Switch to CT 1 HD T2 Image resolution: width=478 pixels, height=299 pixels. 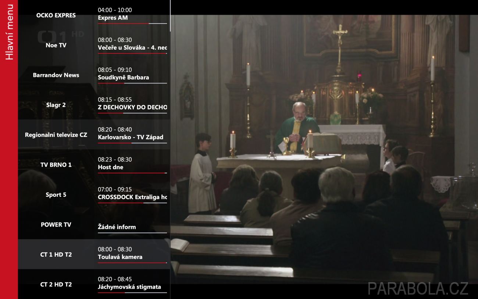coord(56,254)
